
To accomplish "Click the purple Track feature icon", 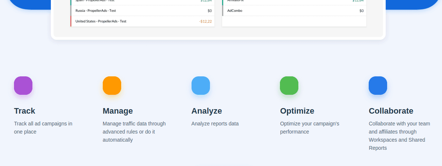I will click(x=23, y=86).
